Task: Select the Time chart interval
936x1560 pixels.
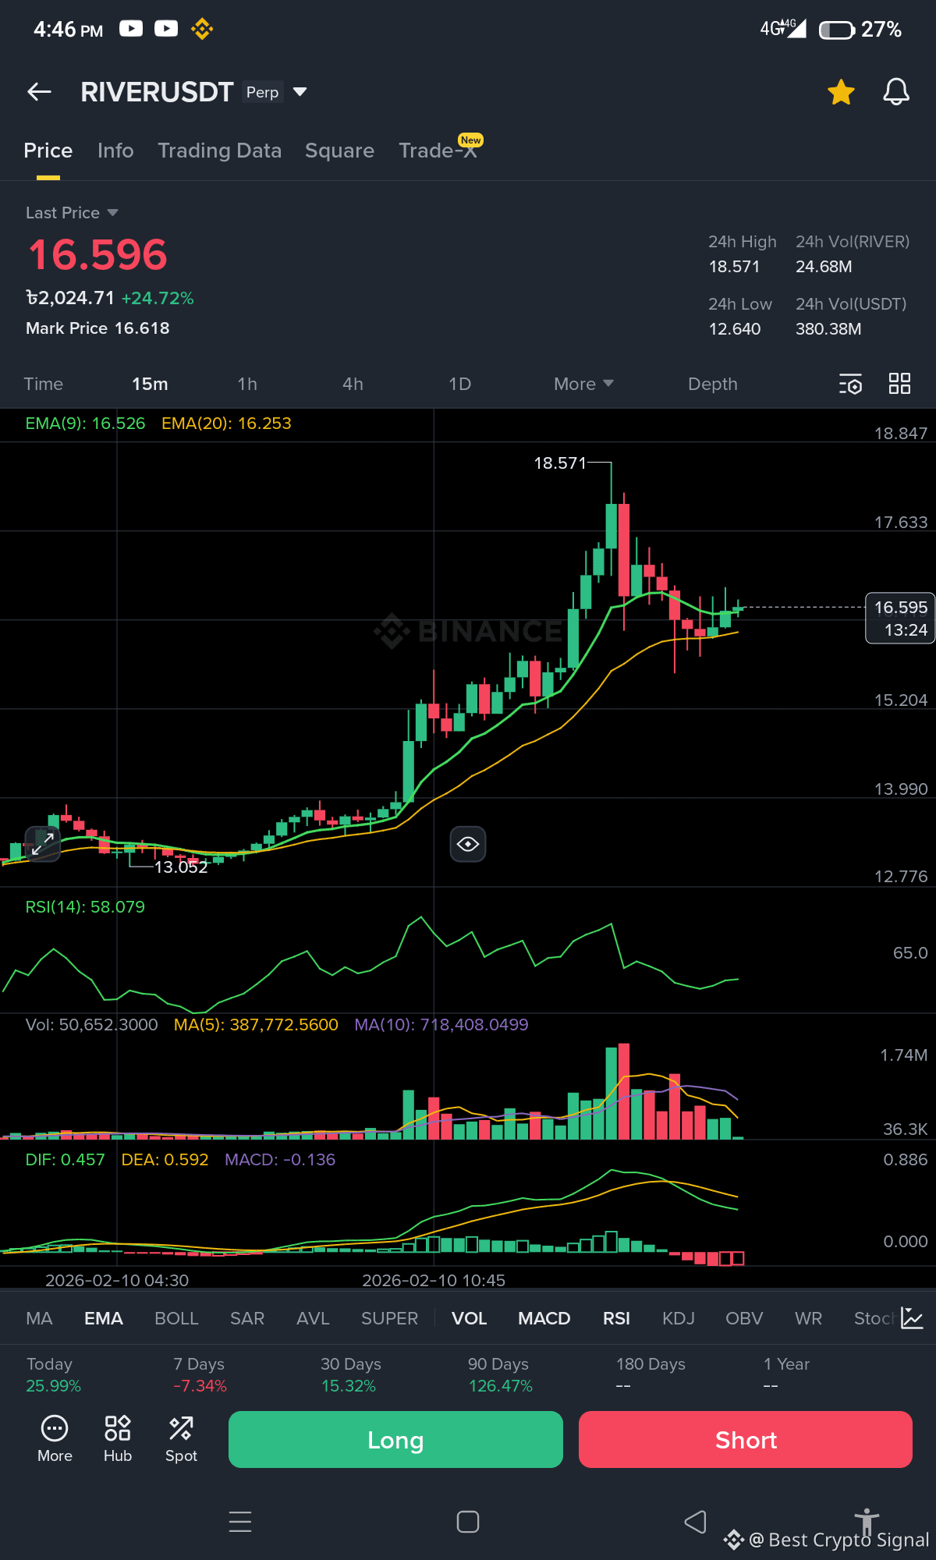Action: tap(44, 384)
